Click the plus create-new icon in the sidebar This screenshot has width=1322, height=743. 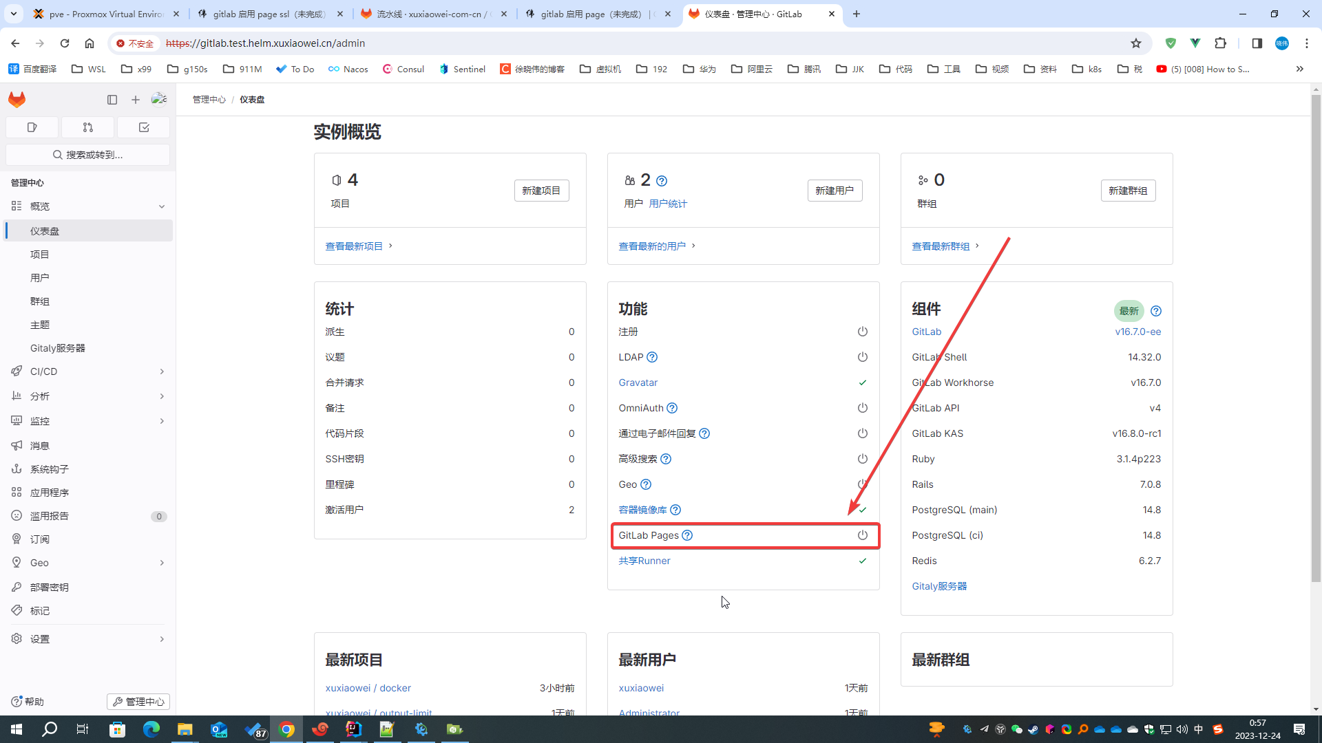coord(136,100)
